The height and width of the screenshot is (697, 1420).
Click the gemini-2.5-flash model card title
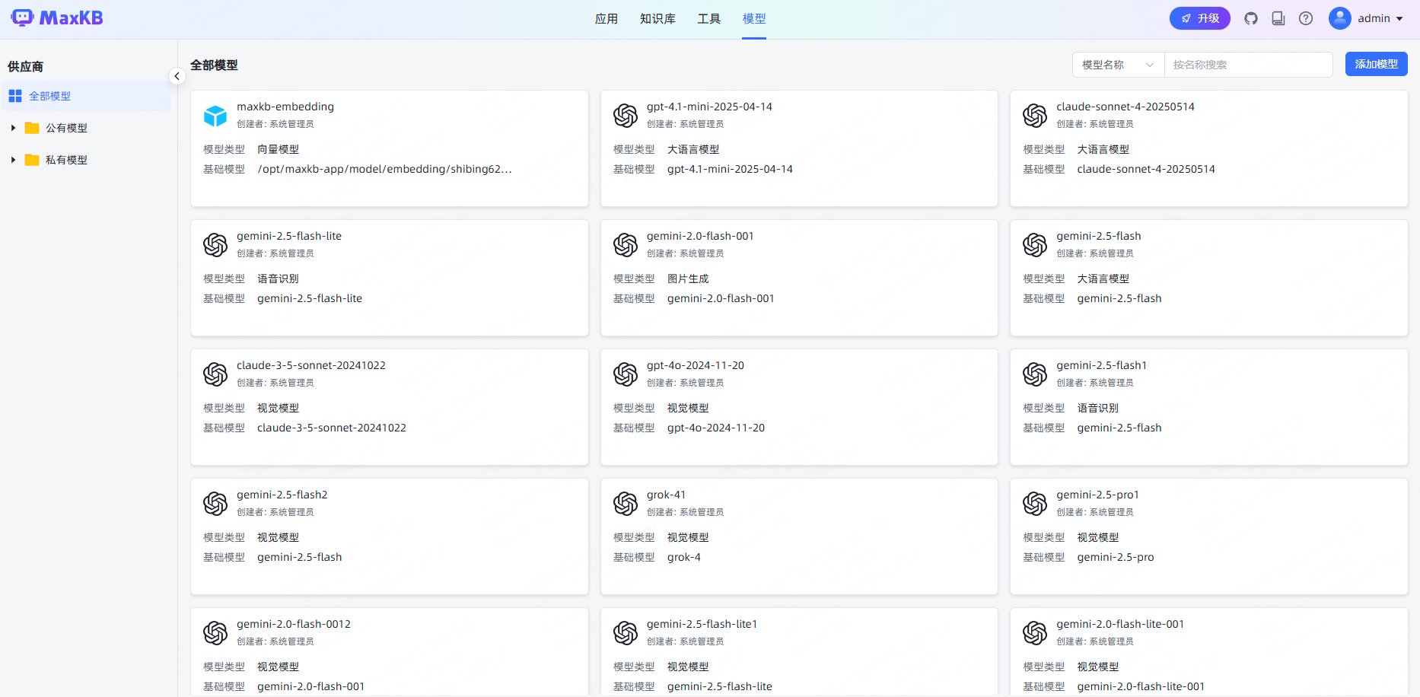coord(1099,236)
